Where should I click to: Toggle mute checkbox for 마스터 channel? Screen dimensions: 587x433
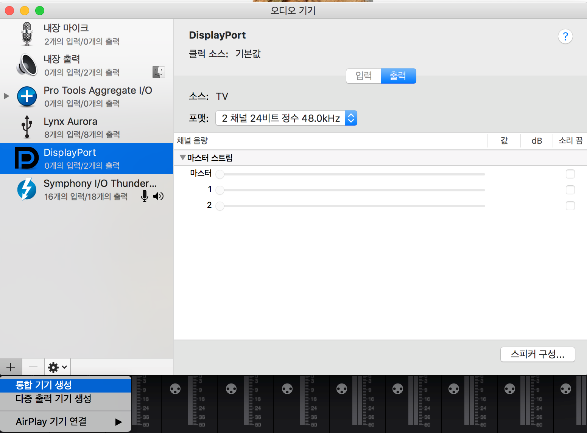570,174
